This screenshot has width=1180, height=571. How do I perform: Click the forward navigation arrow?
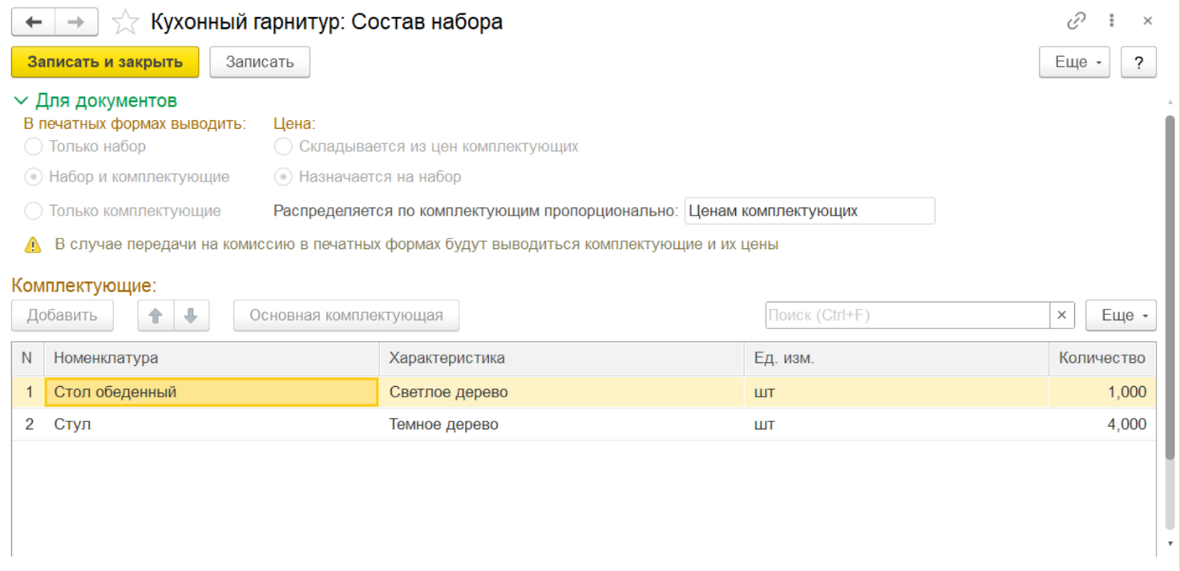coord(76,22)
